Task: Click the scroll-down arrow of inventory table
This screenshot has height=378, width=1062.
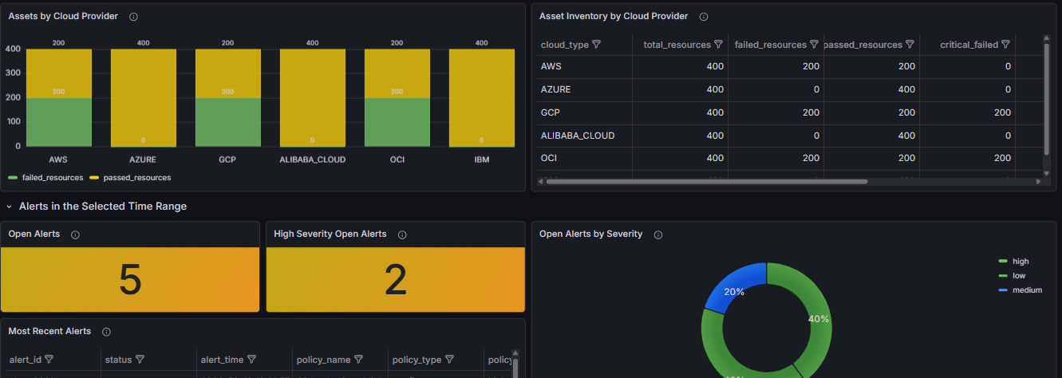Action: click(1047, 173)
